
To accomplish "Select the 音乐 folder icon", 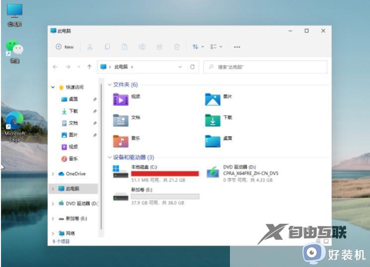I will [x=121, y=141].
